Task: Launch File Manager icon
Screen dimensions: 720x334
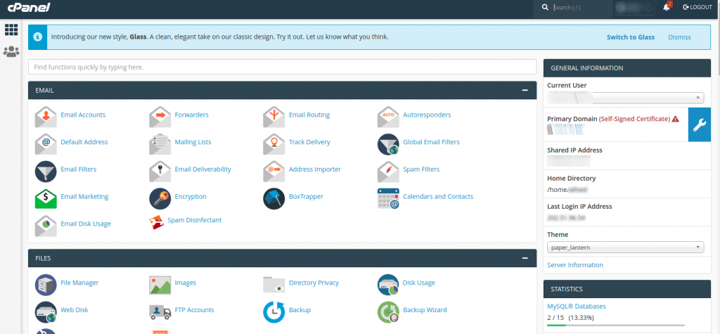Action: (x=46, y=283)
